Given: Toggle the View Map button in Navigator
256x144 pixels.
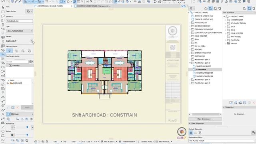Looking at the screenshot, I should coord(211,8).
